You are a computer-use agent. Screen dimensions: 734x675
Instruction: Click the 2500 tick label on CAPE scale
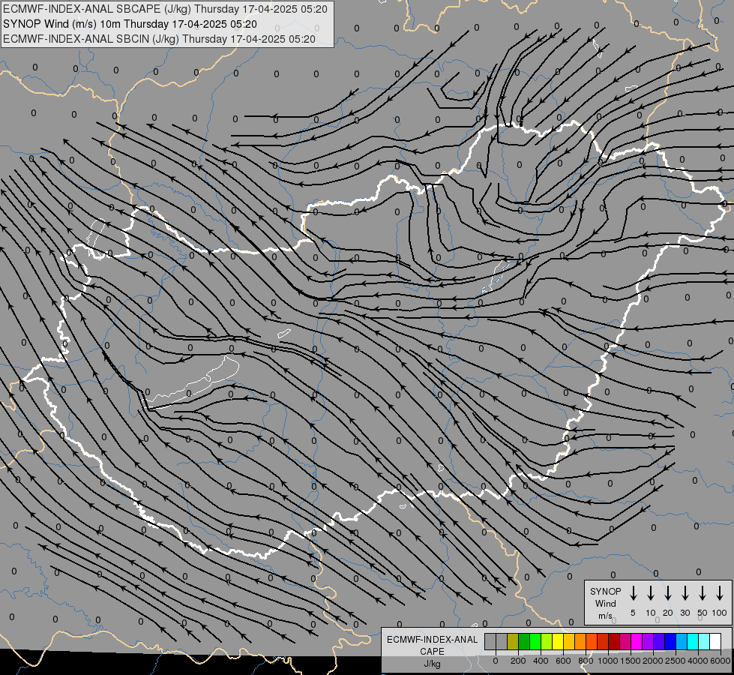click(676, 661)
